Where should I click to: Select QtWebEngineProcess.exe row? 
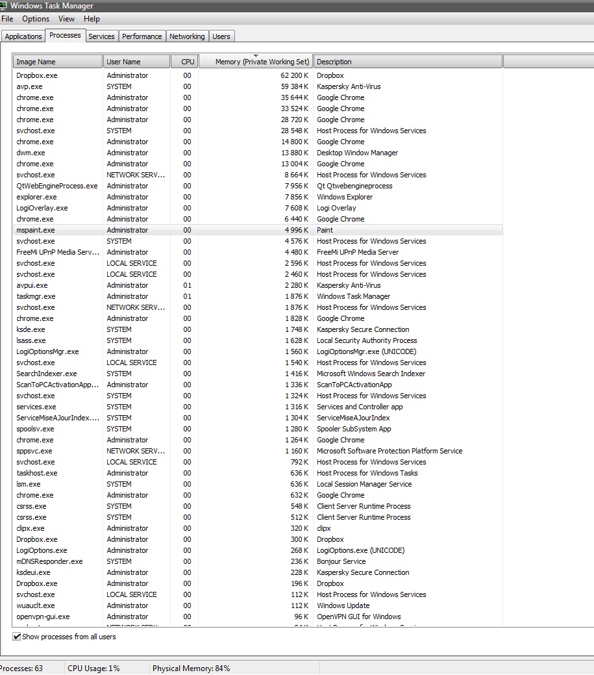click(x=258, y=186)
